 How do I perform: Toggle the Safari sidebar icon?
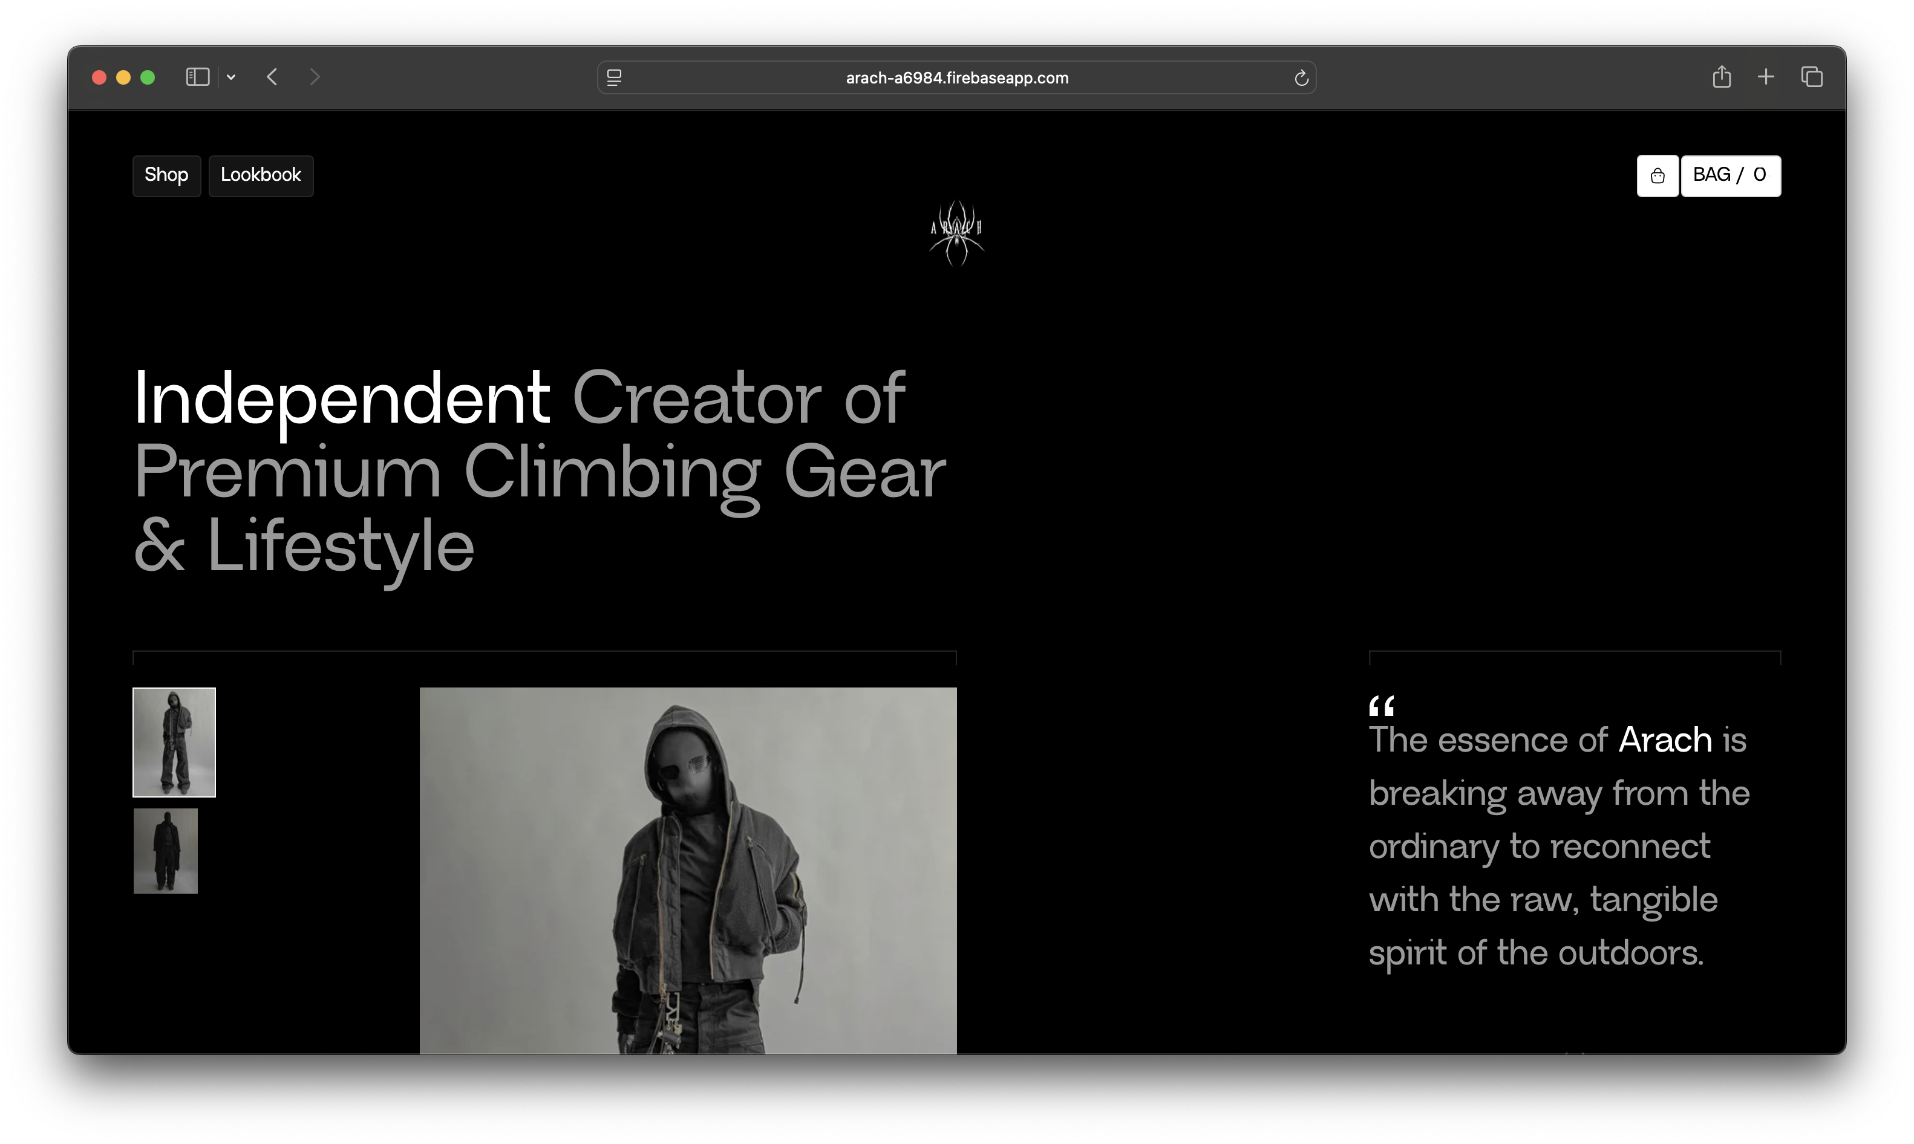(197, 77)
